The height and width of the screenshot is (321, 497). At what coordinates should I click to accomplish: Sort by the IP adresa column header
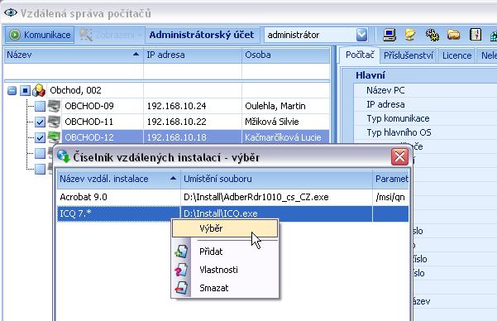tap(193, 55)
